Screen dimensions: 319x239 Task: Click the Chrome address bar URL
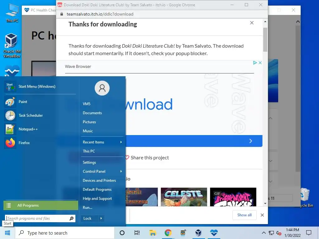[x=100, y=14]
